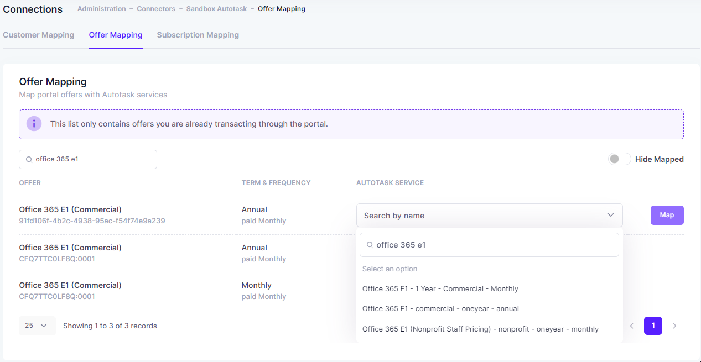This screenshot has width=701, height=362.
Task: Choose Office 365 E1 - 1 Year - Commercial - Monthly
Action: point(440,288)
